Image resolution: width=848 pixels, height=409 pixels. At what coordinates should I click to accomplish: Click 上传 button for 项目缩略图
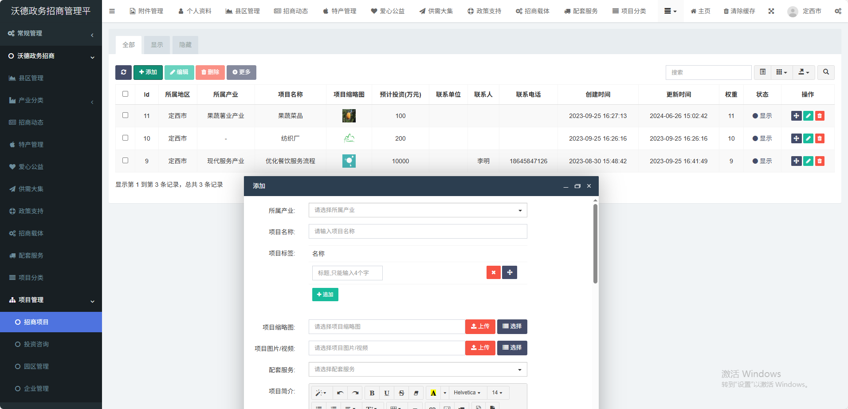coord(480,326)
